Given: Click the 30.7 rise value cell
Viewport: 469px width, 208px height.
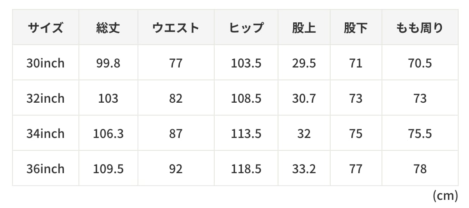Looking at the screenshot, I should click(304, 98).
